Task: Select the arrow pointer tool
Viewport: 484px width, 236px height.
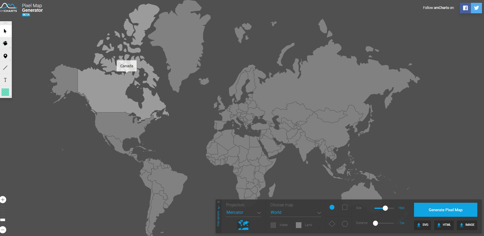Action: click(5, 31)
